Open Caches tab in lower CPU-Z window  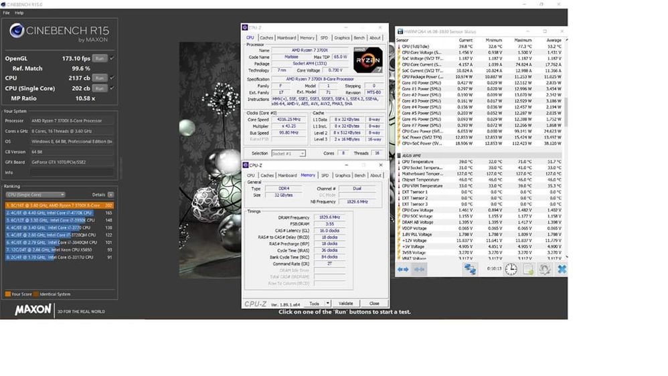pyautogui.click(x=267, y=175)
